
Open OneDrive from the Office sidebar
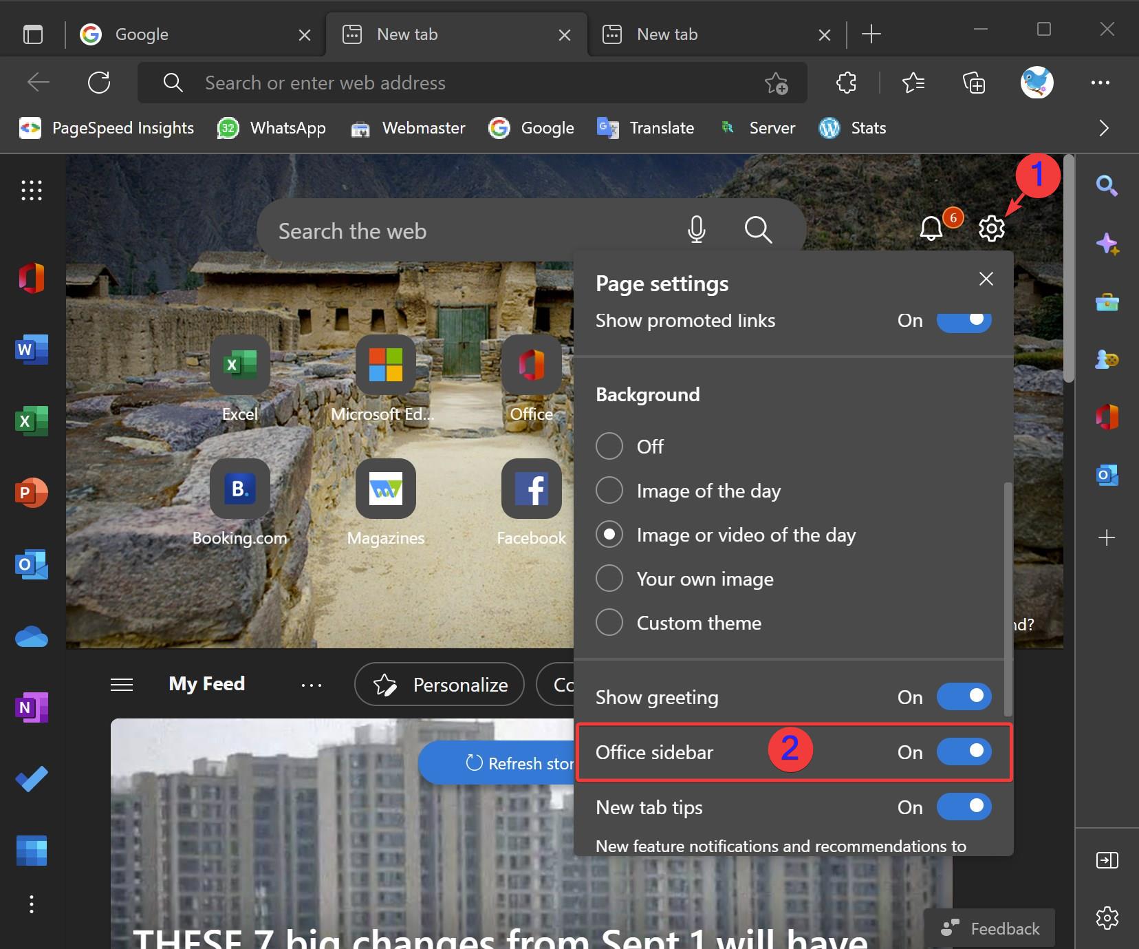31,637
